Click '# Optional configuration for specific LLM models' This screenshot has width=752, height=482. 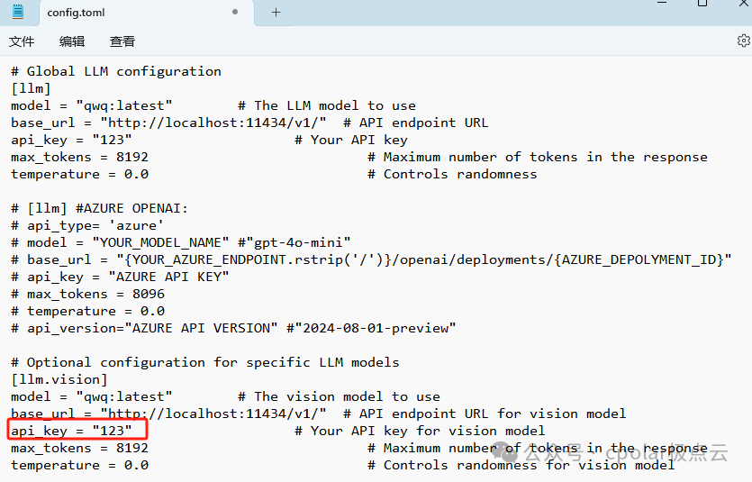click(x=205, y=362)
